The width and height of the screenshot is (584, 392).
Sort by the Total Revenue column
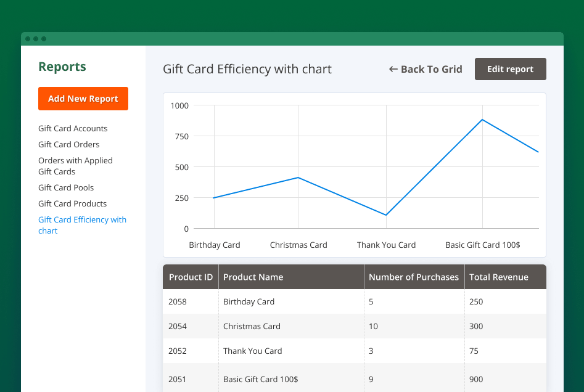click(x=498, y=277)
